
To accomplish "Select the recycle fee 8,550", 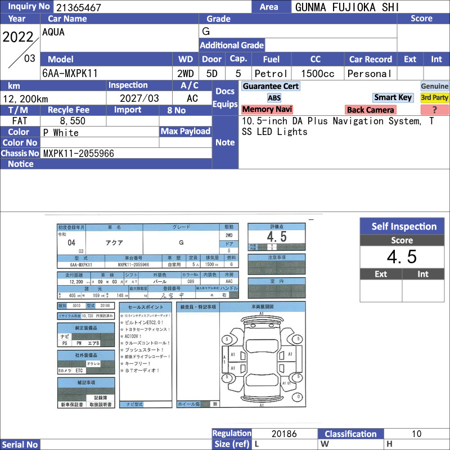I will [73, 121].
